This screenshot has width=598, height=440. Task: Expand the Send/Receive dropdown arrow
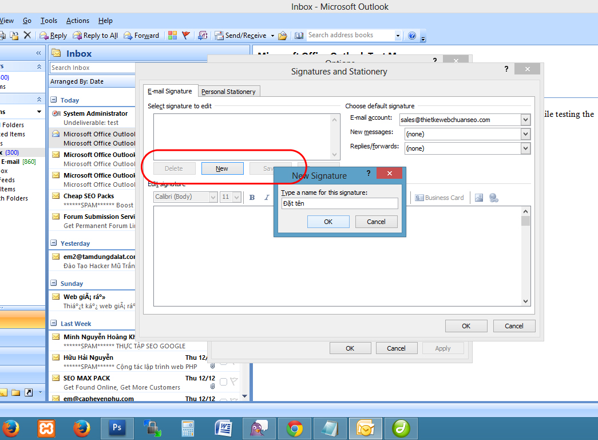pos(272,36)
